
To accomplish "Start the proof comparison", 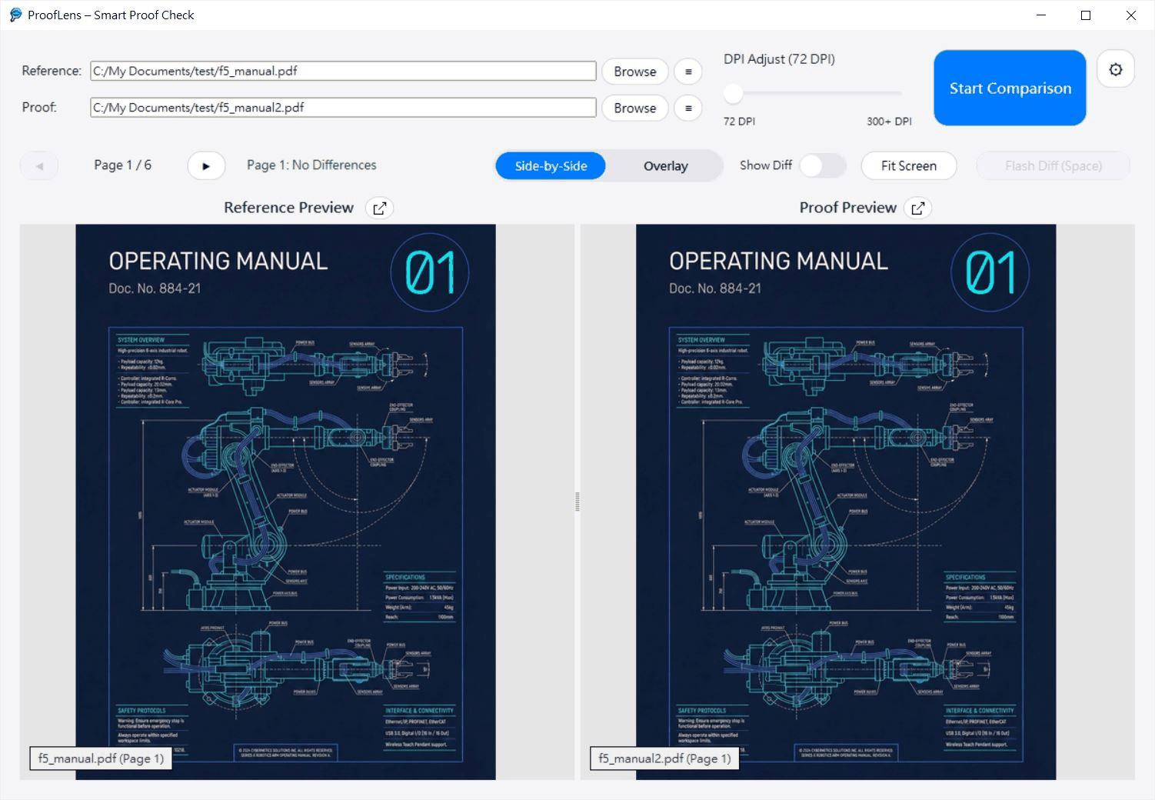I will [x=1009, y=88].
